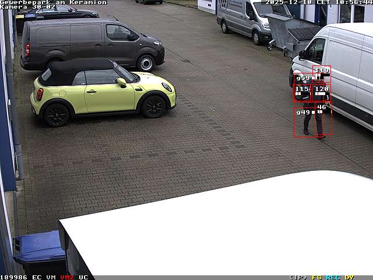Click the 189986 counter in status bar

[x=13, y=277]
